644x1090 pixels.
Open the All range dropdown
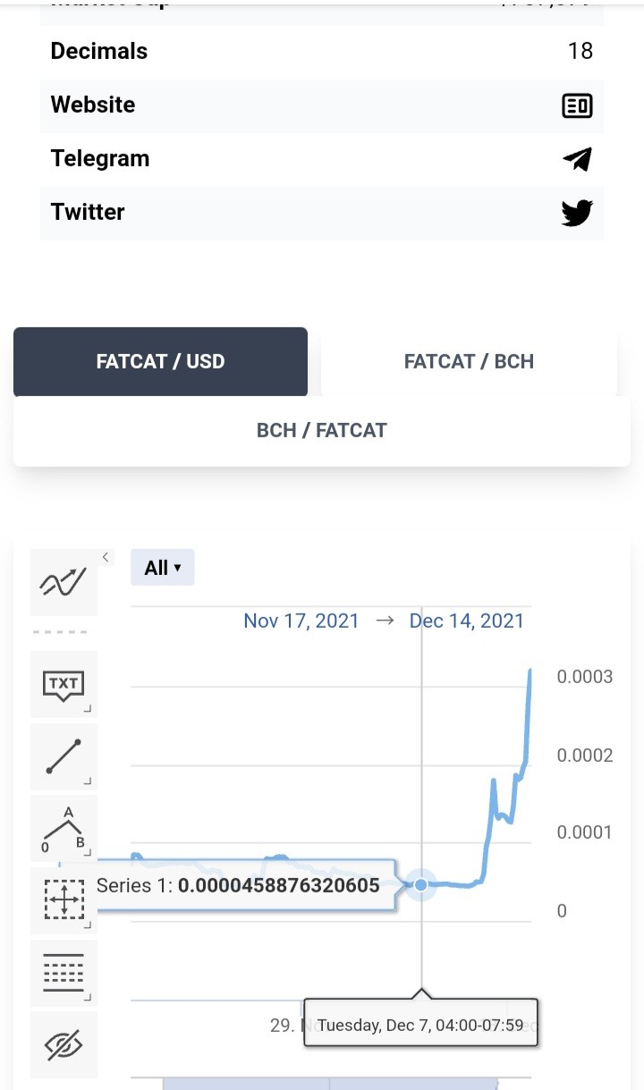[162, 567]
